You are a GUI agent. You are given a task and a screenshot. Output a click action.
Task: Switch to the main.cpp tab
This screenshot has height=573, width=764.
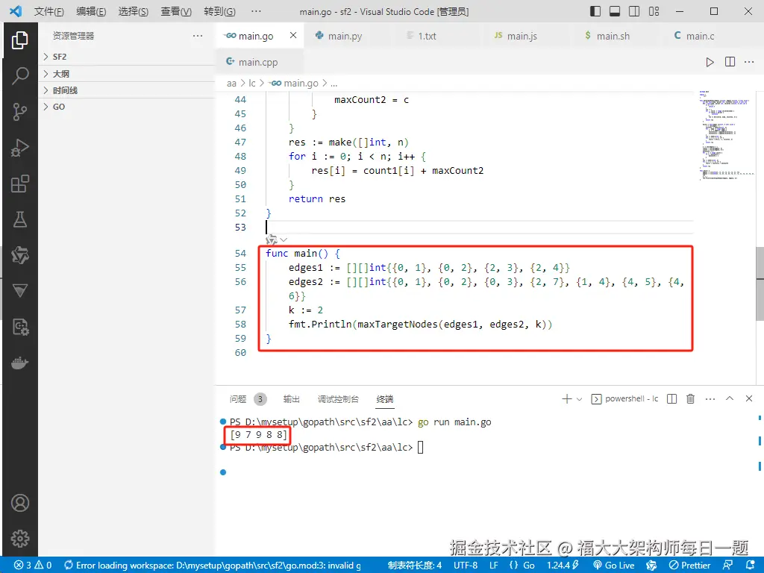tap(258, 62)
